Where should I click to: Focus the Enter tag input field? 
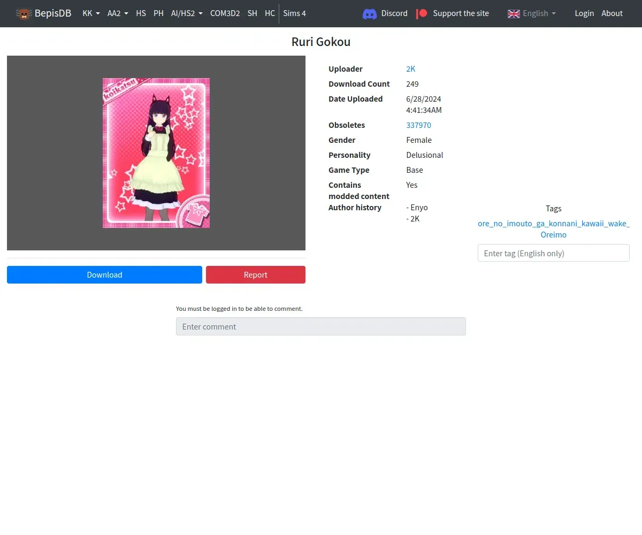554,253
